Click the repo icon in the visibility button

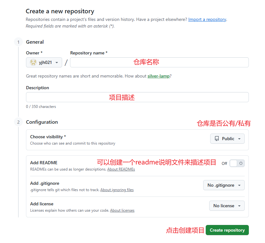[217, 139]
